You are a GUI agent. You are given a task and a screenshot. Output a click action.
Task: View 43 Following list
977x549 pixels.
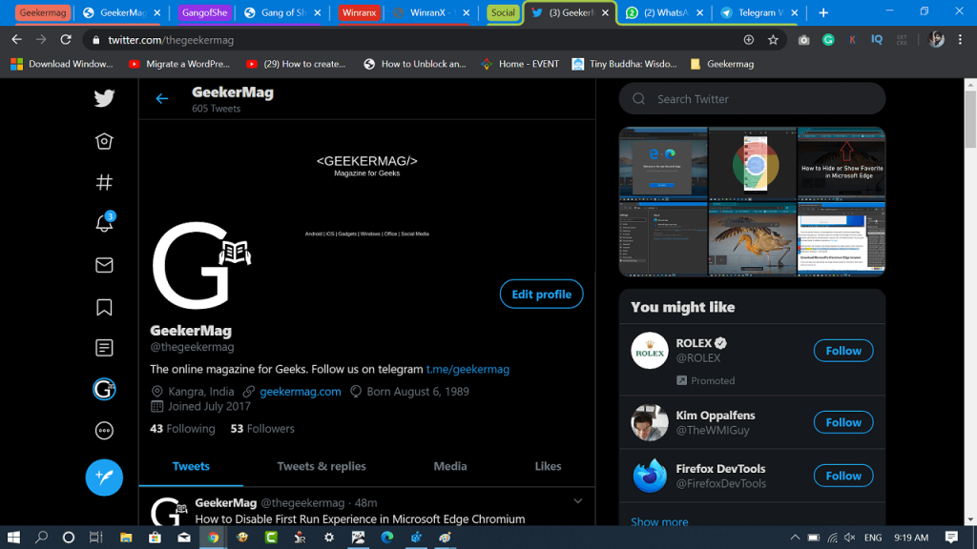(182, 428)
